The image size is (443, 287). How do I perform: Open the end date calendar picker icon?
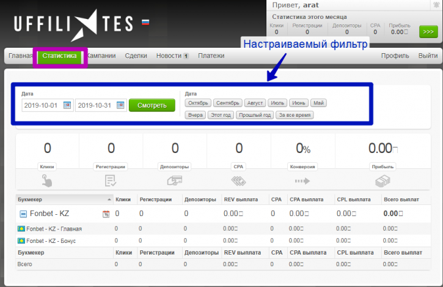[x=120, y=105]
